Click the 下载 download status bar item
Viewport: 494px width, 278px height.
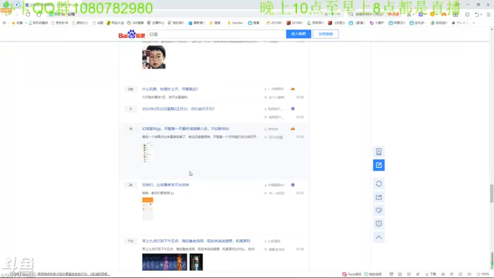click(430, 274)
